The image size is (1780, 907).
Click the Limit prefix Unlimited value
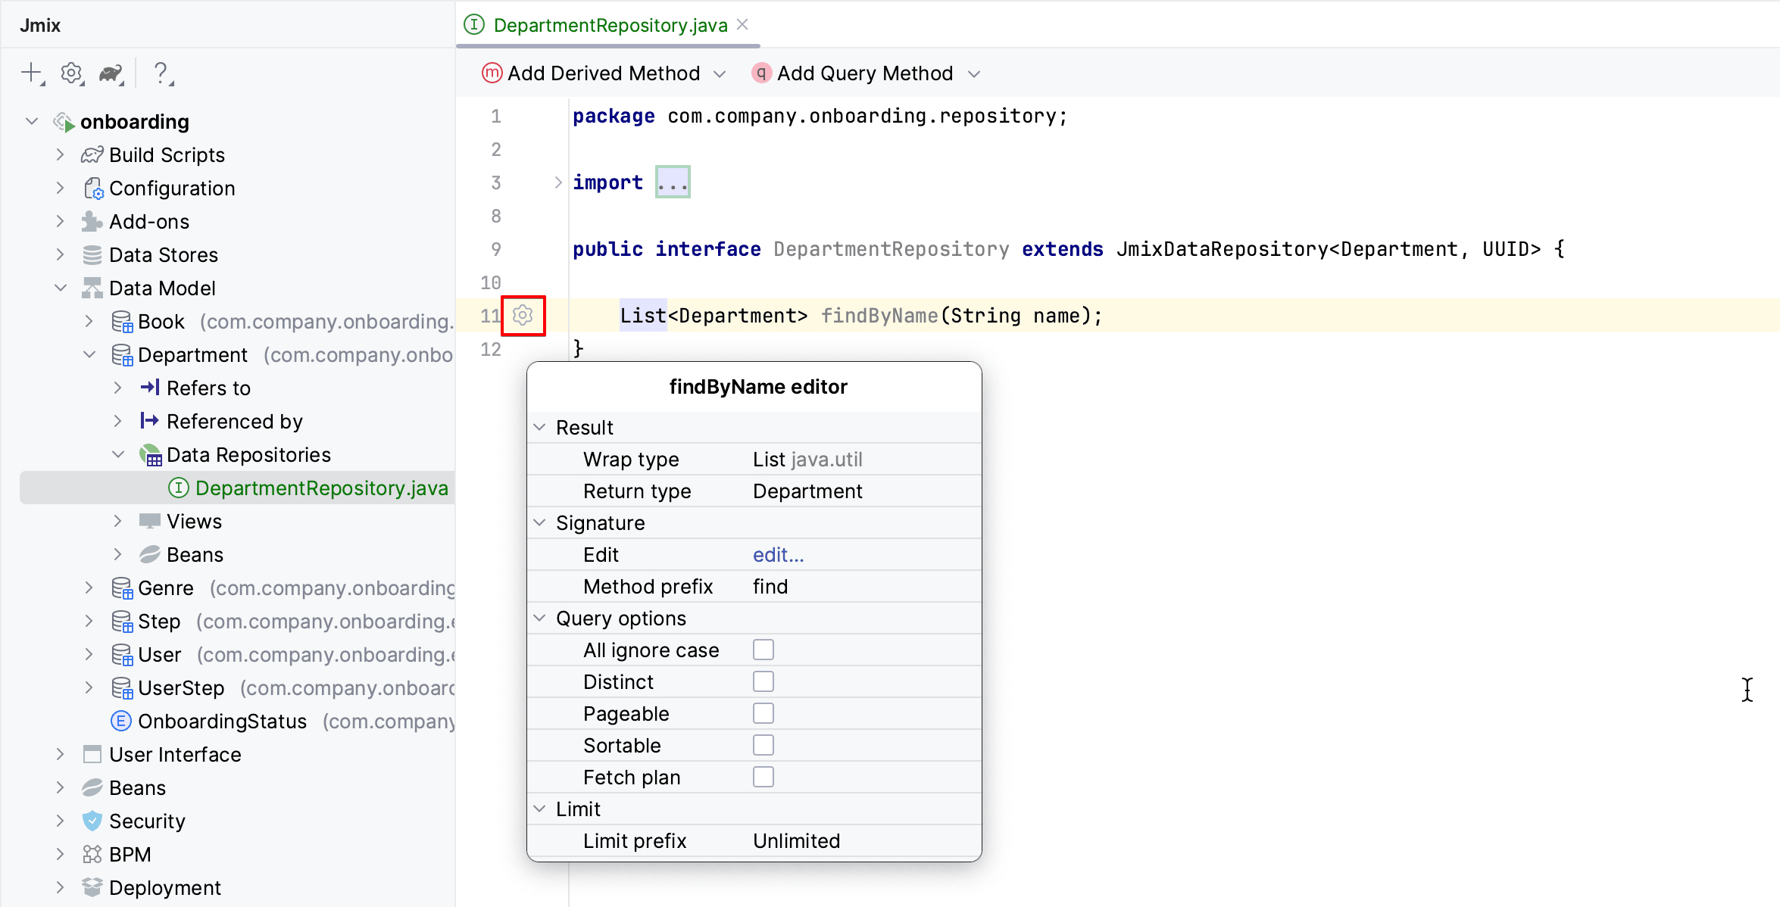[796, 840]
